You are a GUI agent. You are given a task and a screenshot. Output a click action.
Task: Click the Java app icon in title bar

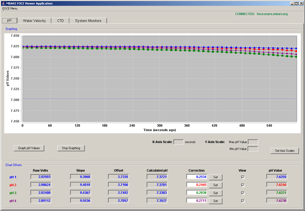[3, 3]
